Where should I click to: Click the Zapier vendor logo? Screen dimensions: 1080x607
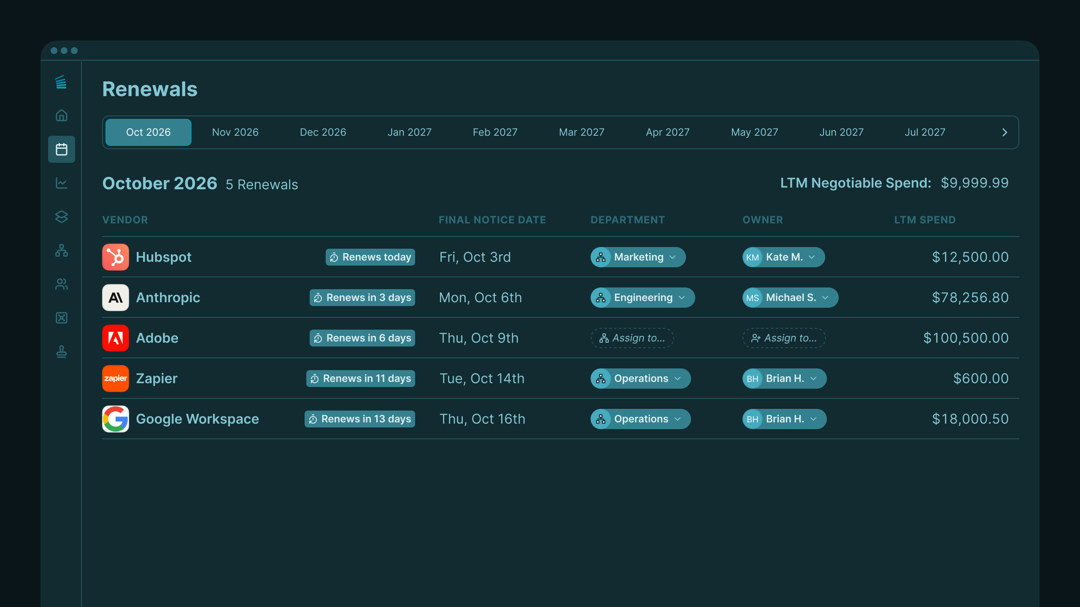coord(116,379)
